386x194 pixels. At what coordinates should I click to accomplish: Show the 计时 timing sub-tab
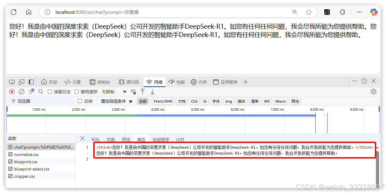pyautogui.click(x=180, y=139)
